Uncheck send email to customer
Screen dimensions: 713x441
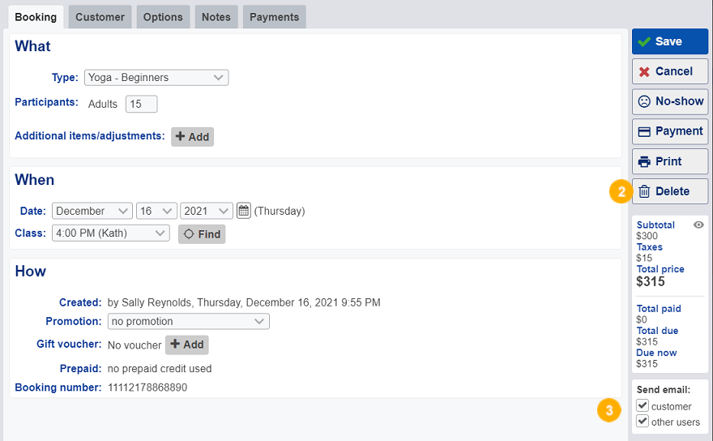[x=642, y=405]
